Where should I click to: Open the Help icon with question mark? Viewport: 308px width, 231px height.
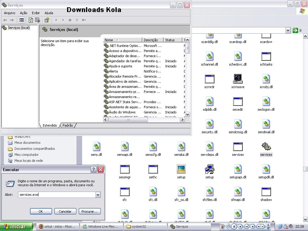tap(47, 20)
